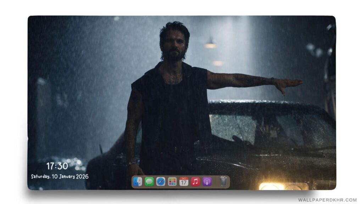Open the Podcasts app in dock
The width and height of the screenshot is (363, 204).
click(207, 182)
